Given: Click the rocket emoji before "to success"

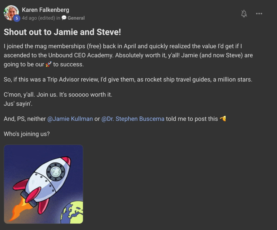Looking at the screenshot, I should point(49,64).
